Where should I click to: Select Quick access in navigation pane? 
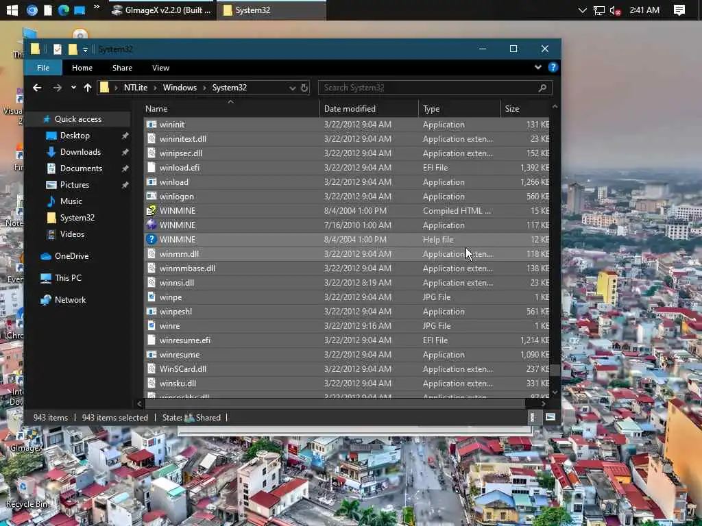coord(78,119)
